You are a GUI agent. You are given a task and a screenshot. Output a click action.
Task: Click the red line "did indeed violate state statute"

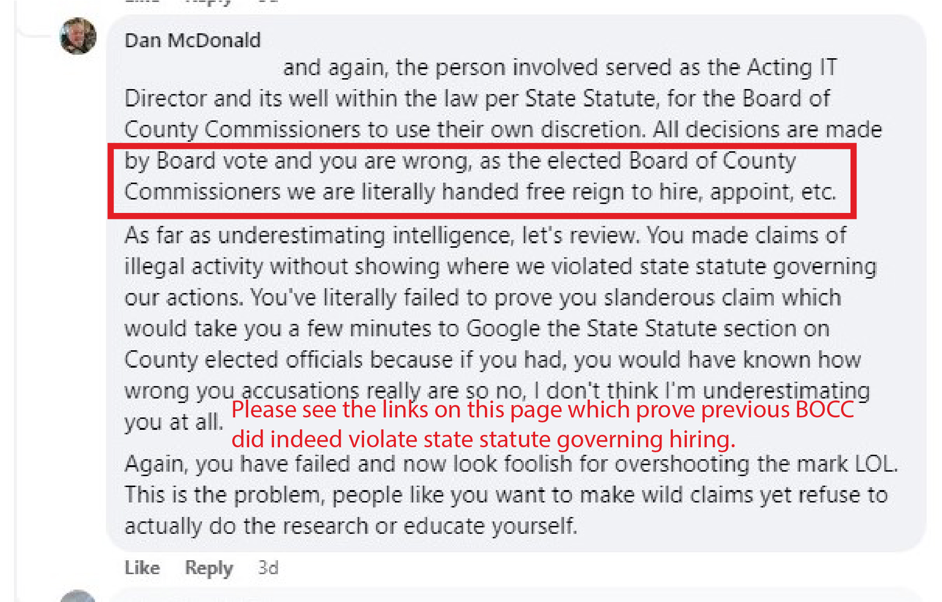pyautogui.click(x=483, y=439)
